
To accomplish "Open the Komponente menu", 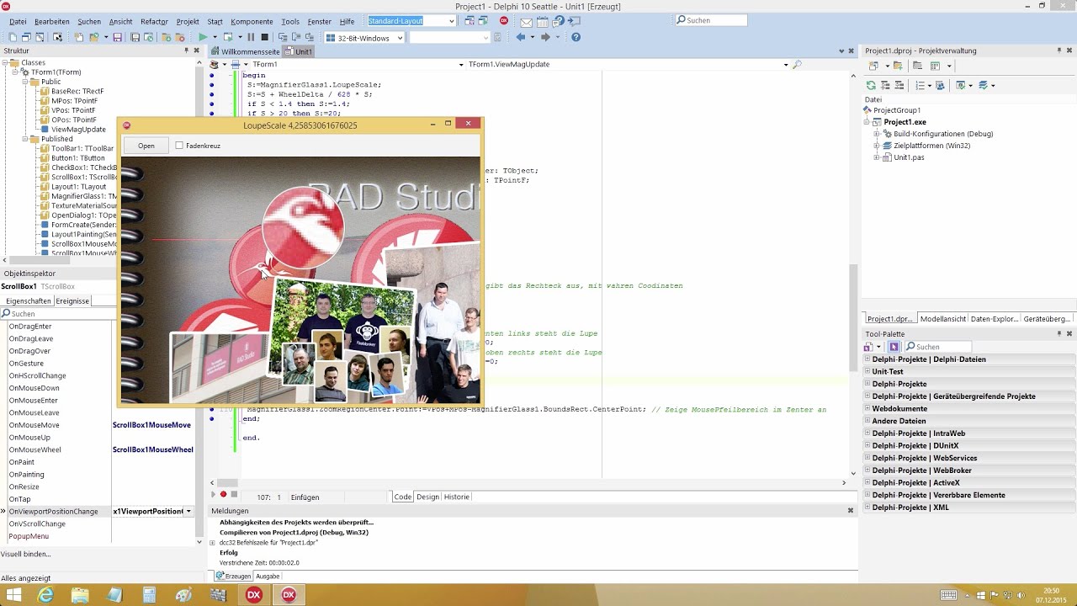I will pos(252,21).
